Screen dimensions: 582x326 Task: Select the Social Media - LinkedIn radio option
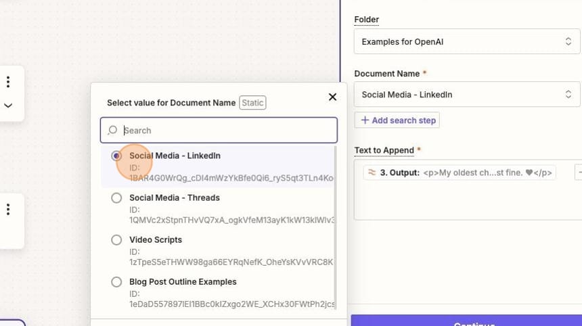pos(116,156)
